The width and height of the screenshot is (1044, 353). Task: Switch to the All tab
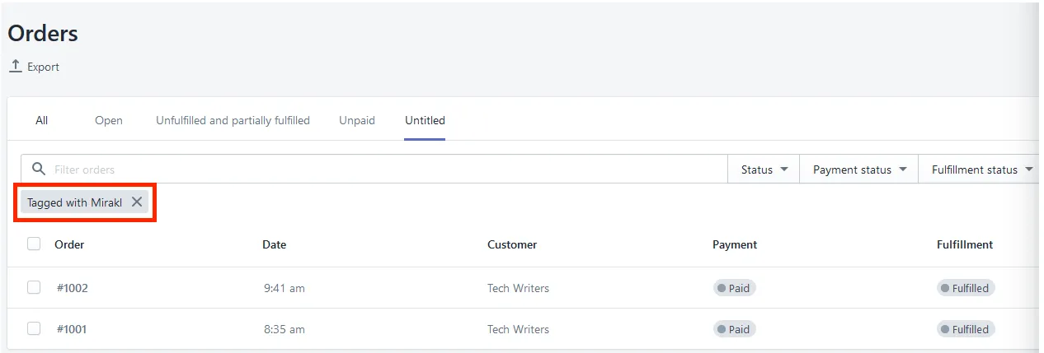[x=42, y=120]
